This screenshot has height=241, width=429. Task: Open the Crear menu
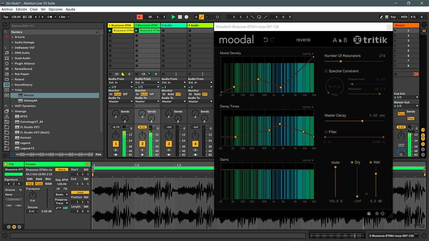click(34, 9)
